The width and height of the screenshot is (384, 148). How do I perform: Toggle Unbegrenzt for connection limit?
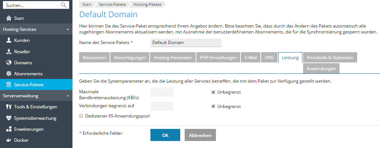[213, 107]
